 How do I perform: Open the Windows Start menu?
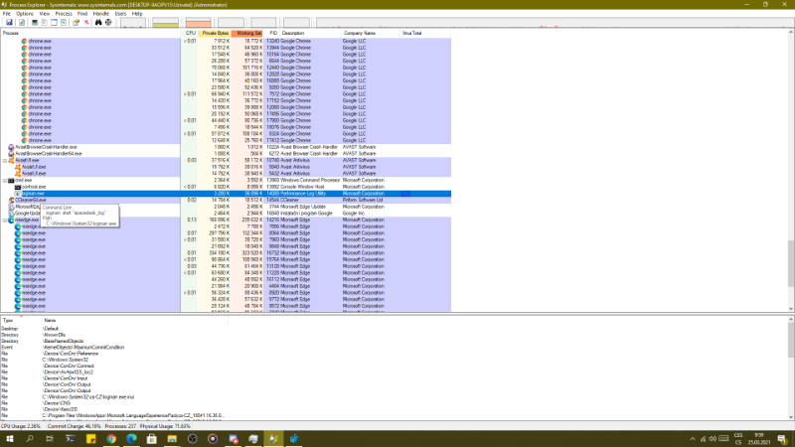(x=10, y=438)
